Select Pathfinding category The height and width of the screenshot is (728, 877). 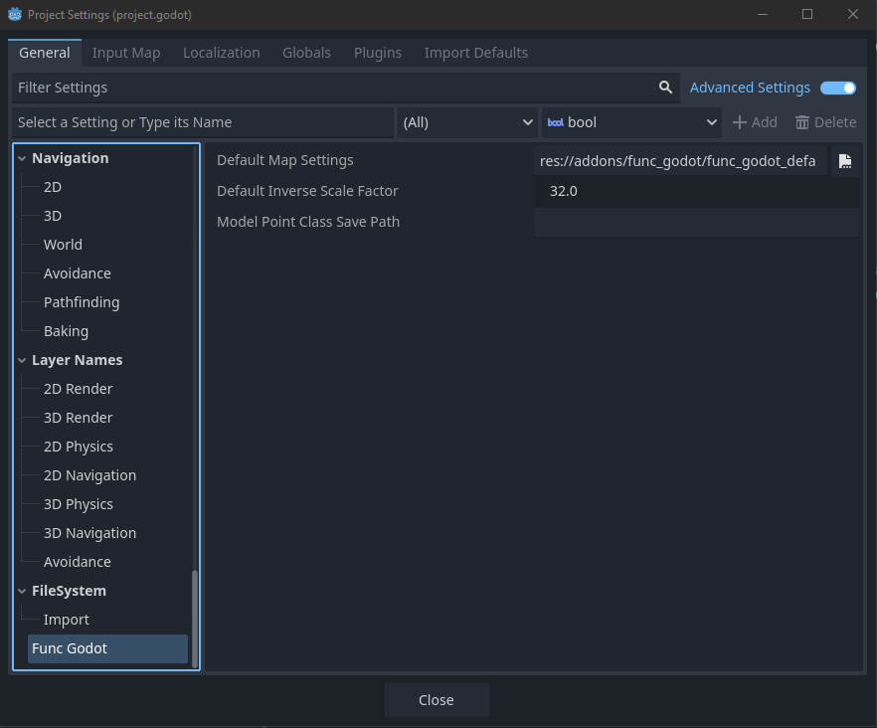coord(82,302)
